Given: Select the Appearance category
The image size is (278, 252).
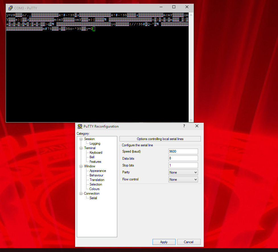Looking at the screenshot, I should pos(98,171).
